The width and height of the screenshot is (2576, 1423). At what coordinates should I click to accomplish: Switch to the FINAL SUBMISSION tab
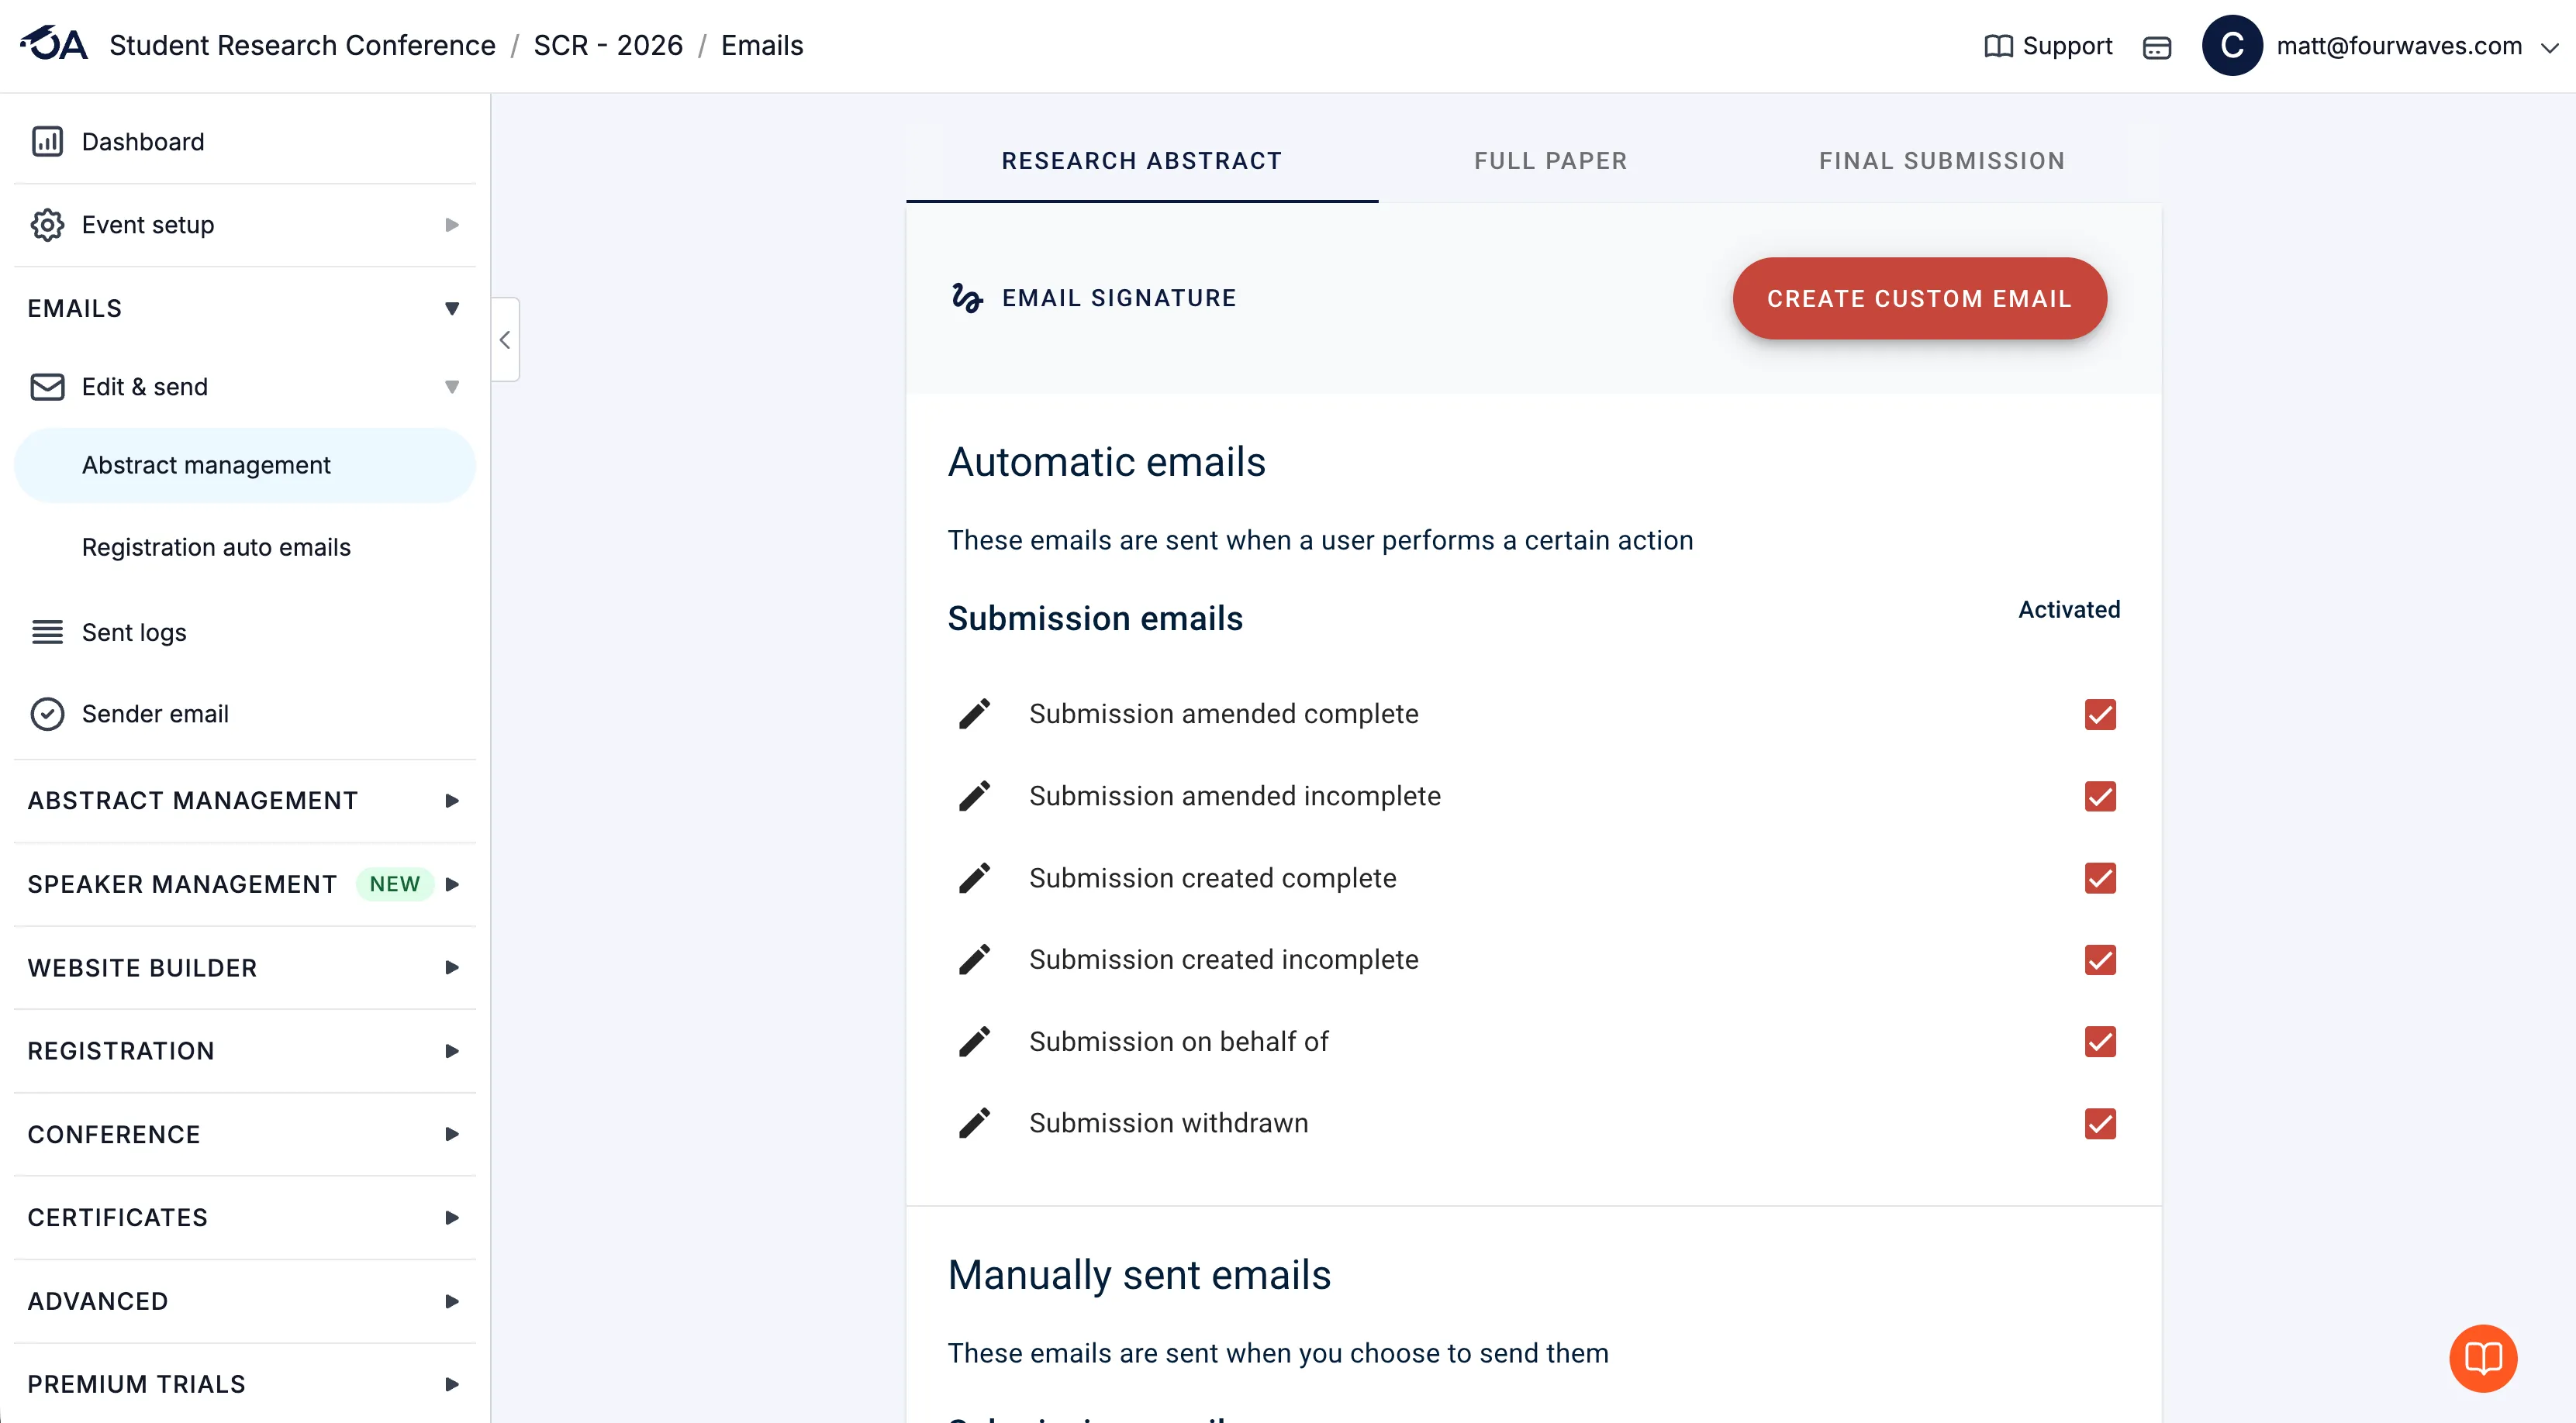[x=1942, y=161]
